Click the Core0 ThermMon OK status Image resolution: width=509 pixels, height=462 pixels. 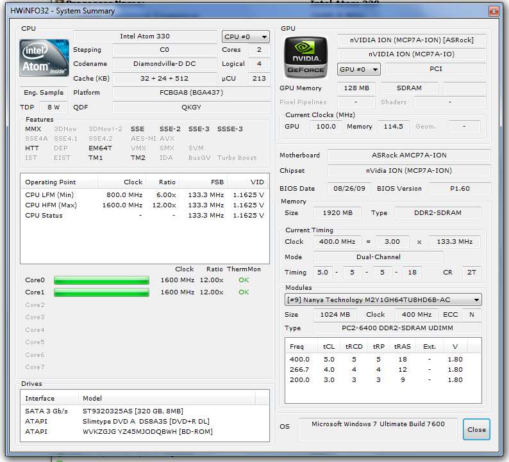click(244, 280)
